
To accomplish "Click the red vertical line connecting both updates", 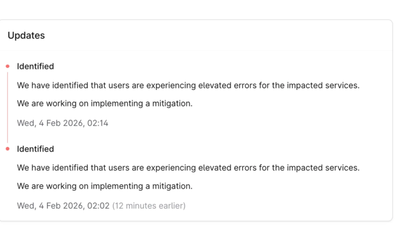I will click(8, 107).
